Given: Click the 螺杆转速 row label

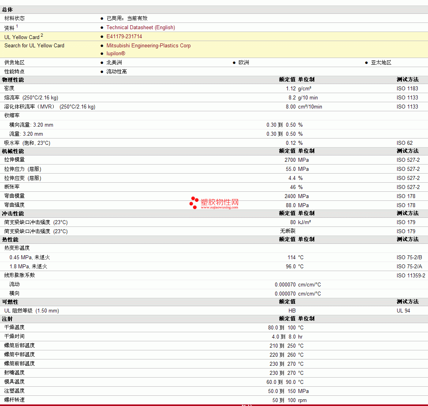Looking at the screenshot, I should pyautogui.click(x=15, y=400).
